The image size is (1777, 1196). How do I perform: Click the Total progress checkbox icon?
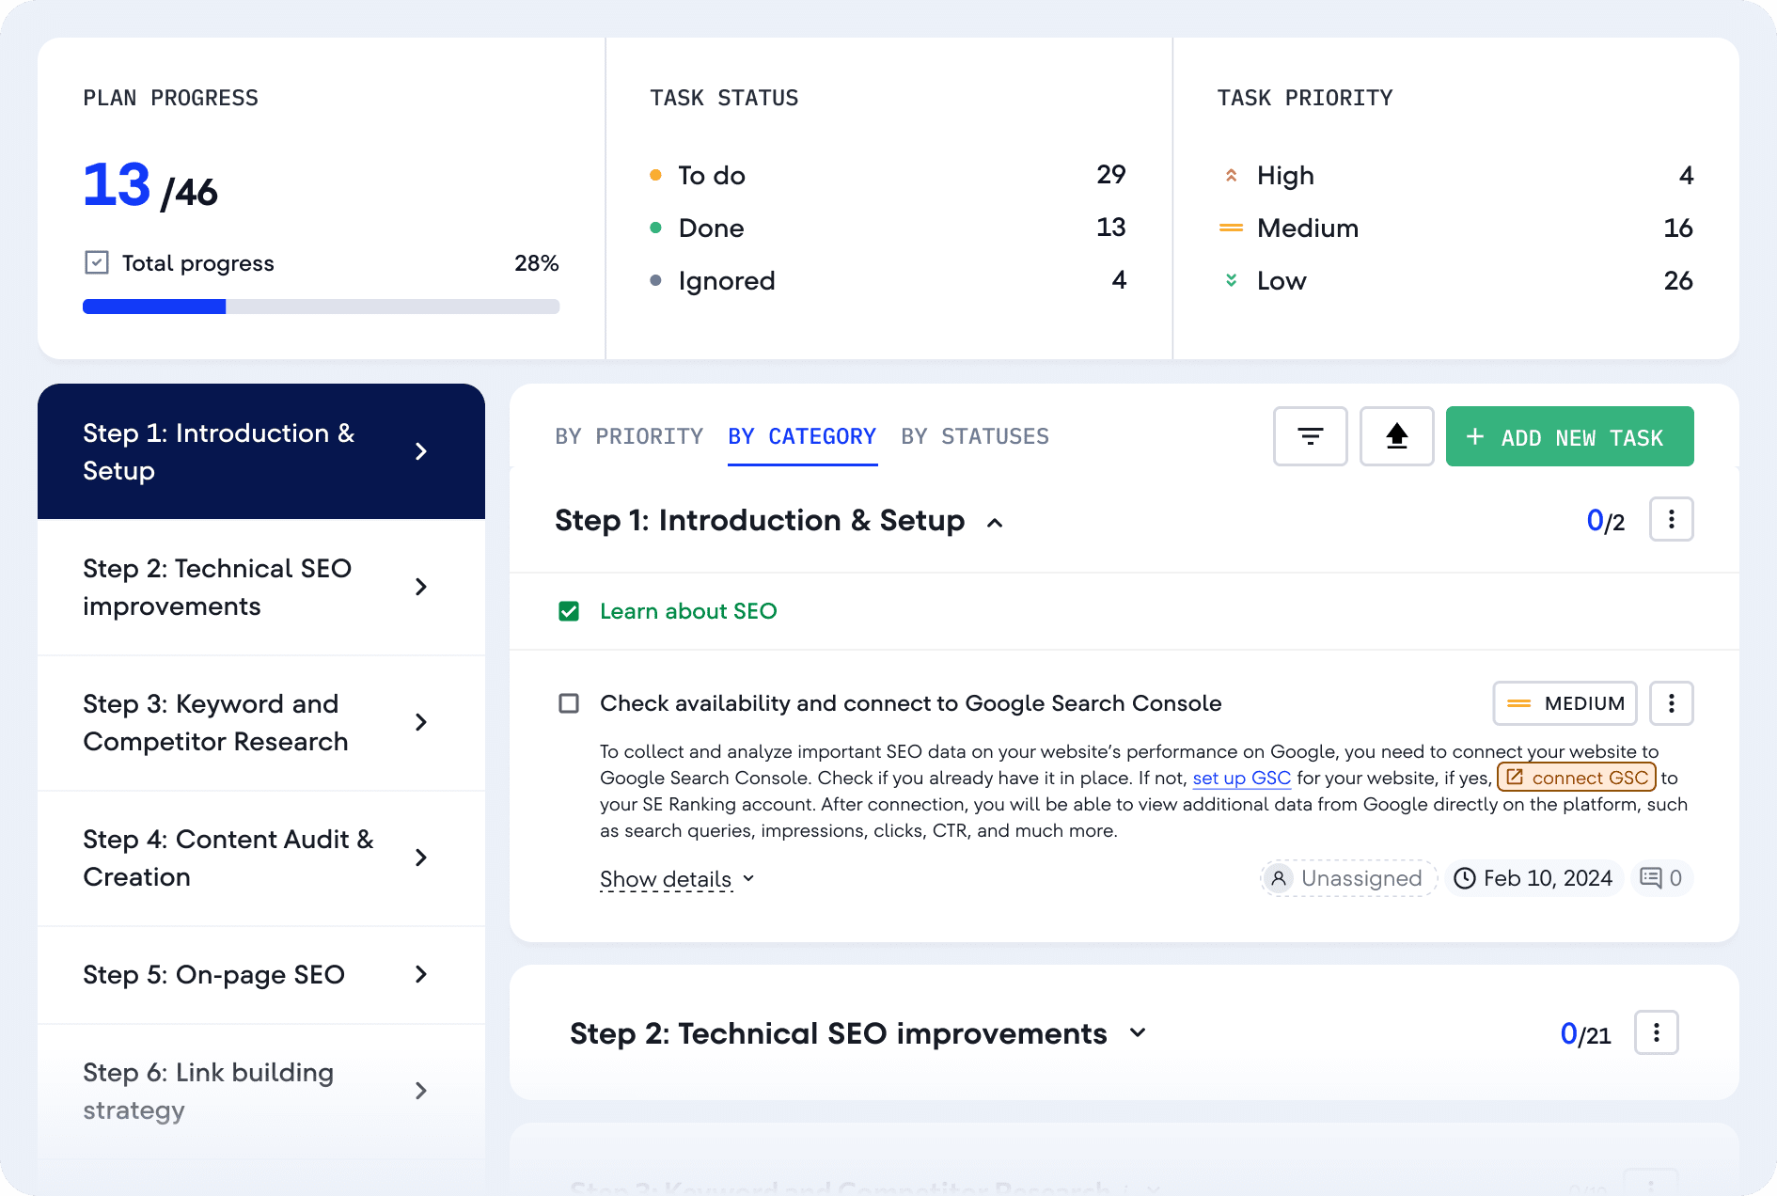pos(97,262)
